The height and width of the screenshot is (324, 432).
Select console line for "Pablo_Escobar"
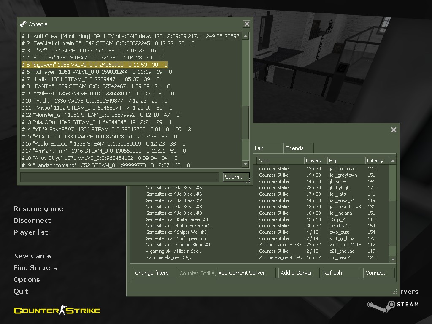click(x=104, y=143)
